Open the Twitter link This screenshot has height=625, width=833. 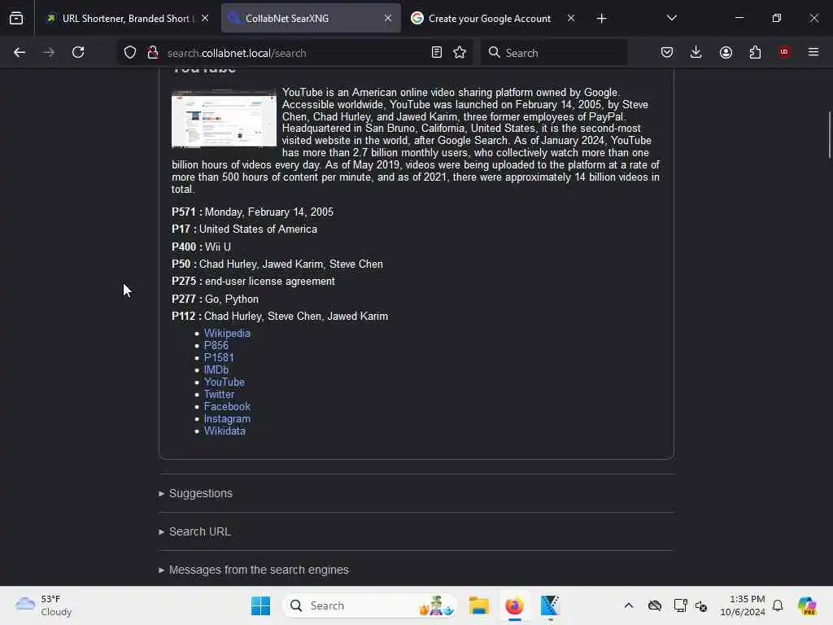pyautogui.click(x=219, y=395)
